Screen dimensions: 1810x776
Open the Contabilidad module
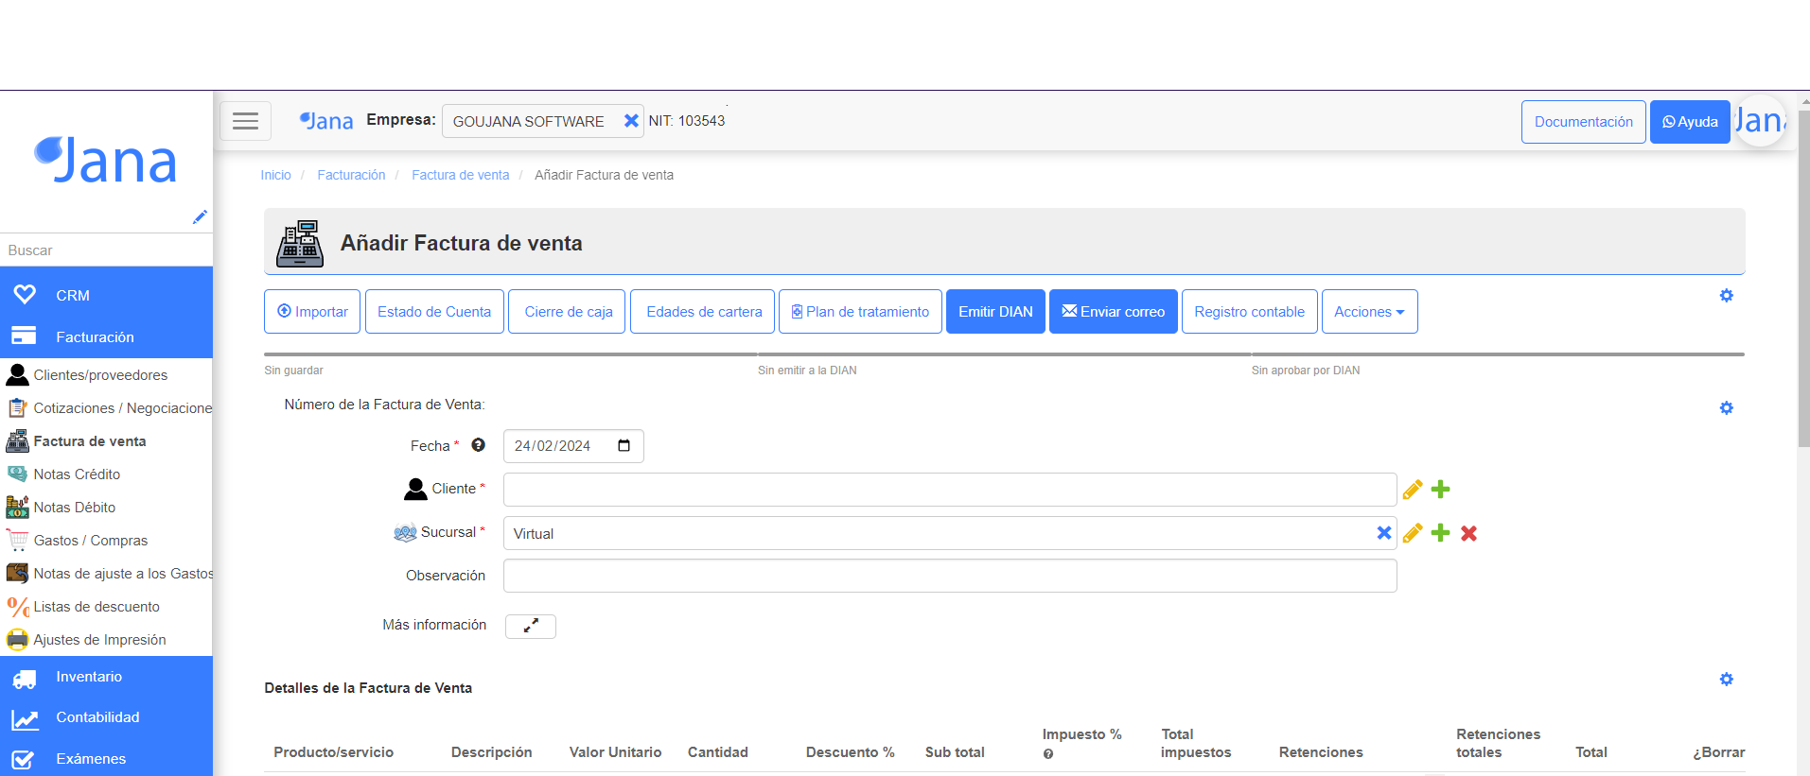(106, 717)
